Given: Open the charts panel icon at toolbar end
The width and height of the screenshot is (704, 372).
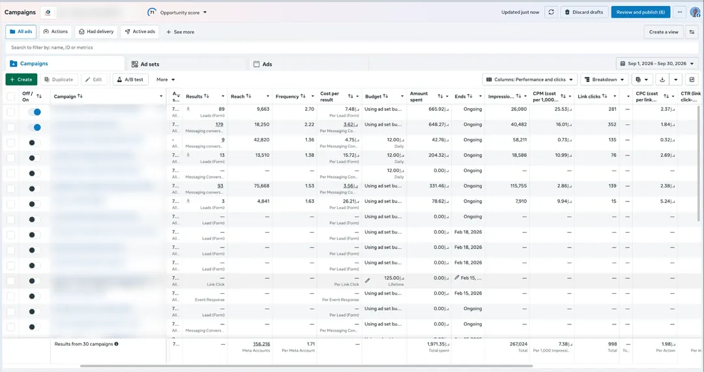Looking at the screenshot, I should pos(692,79).
